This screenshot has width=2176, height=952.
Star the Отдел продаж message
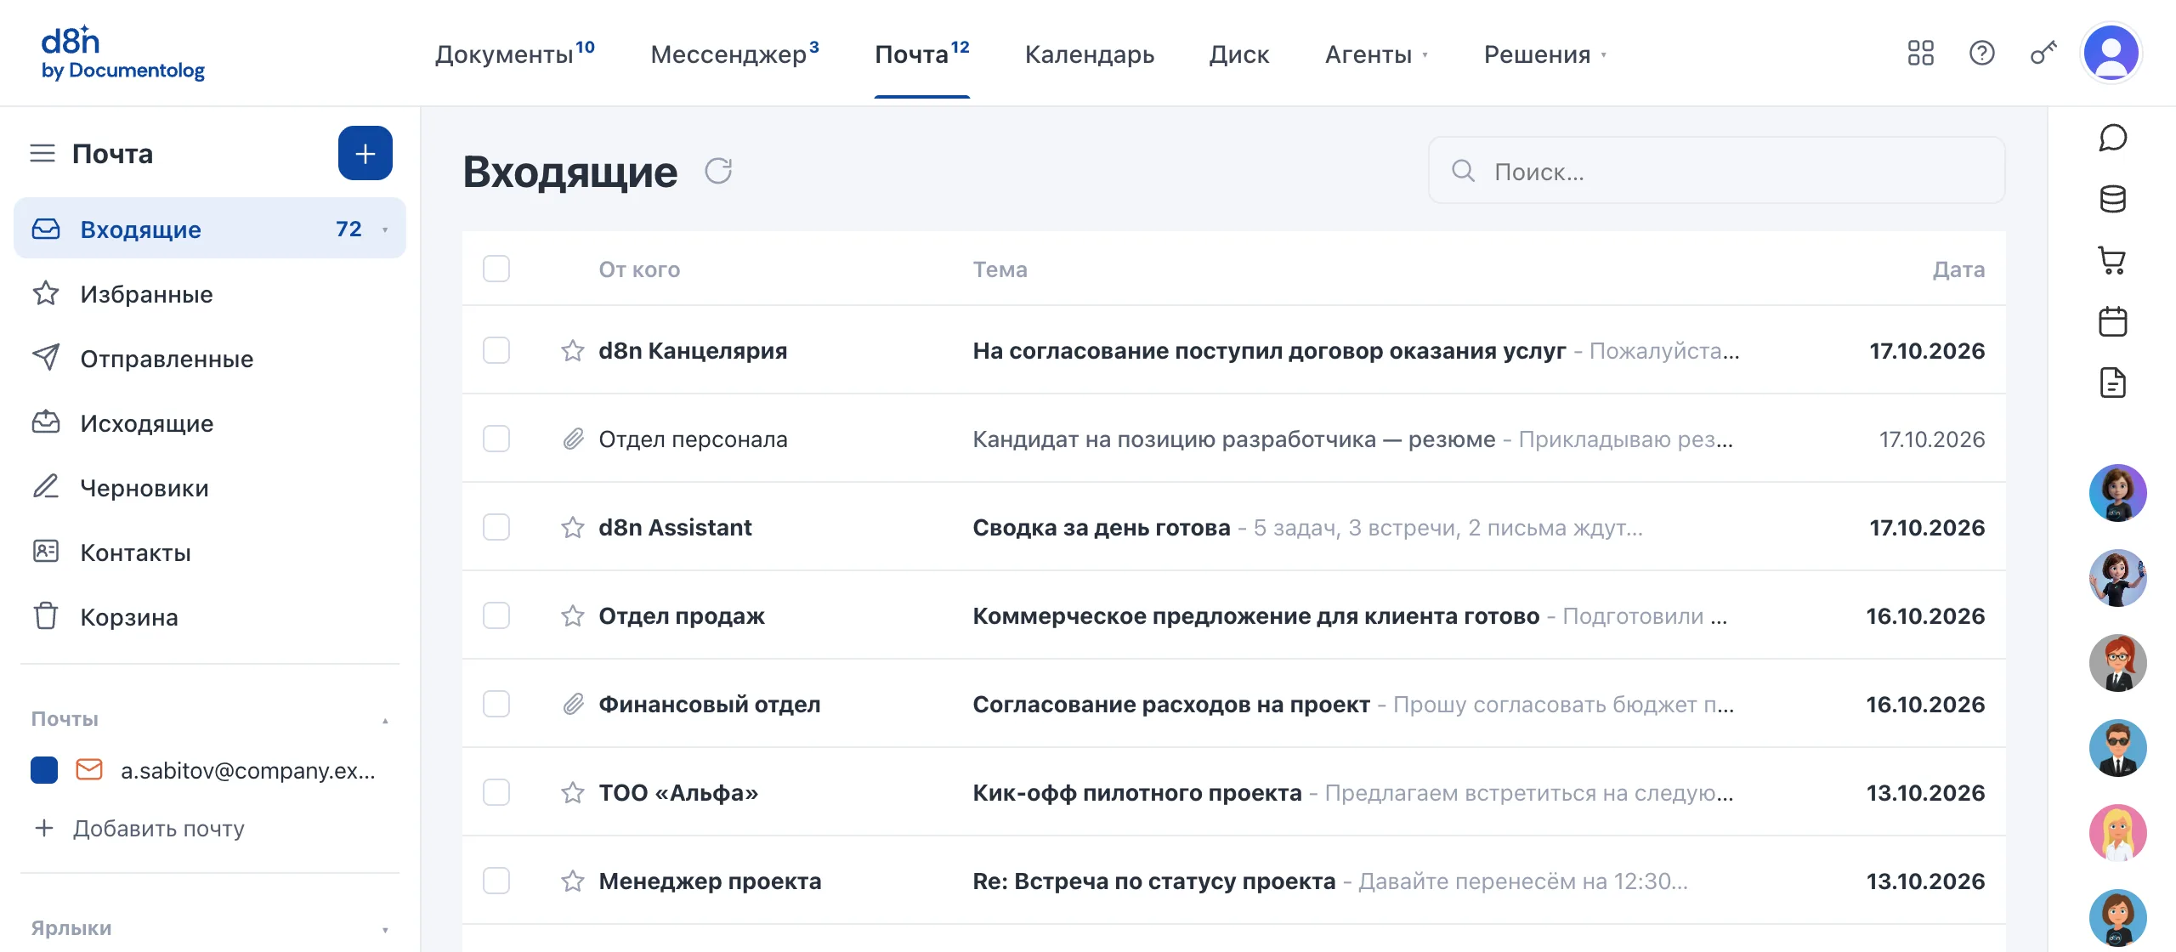point(573,615)
